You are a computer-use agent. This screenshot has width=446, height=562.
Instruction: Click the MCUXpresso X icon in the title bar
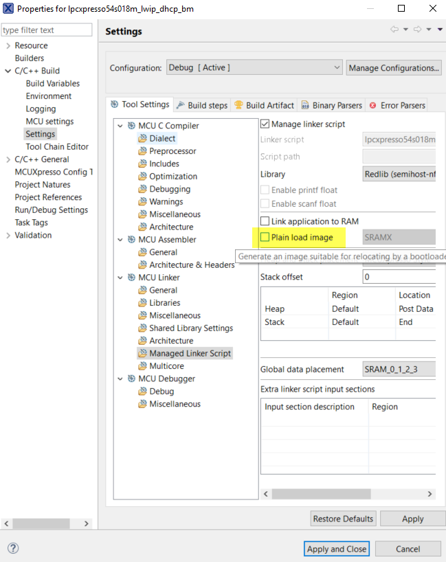8,8
